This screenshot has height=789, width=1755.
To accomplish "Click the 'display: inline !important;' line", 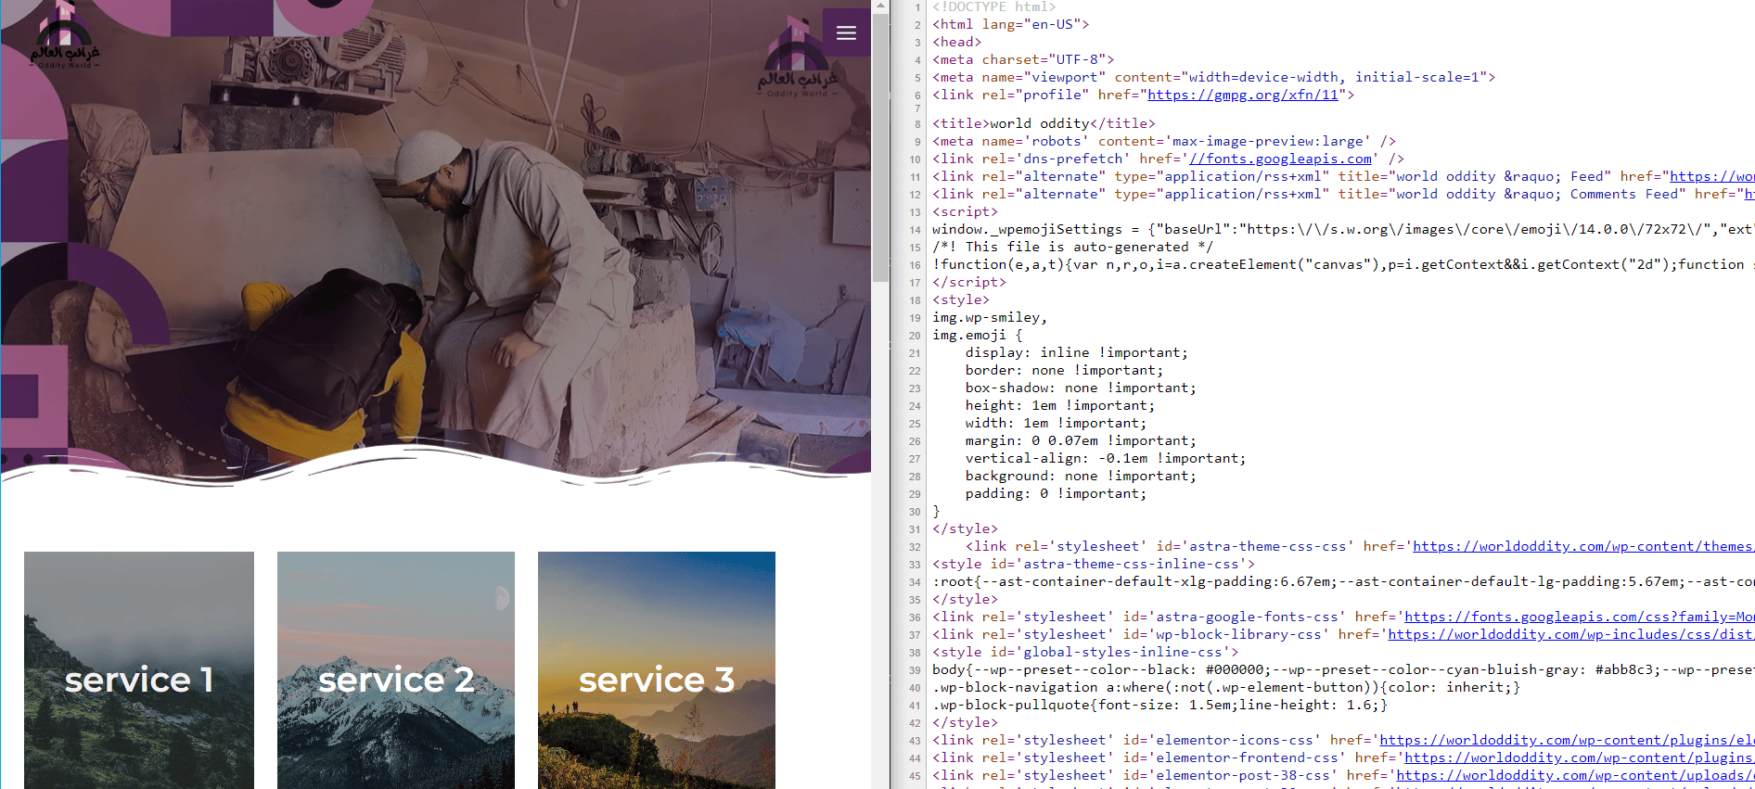I will coord(1076,352).
